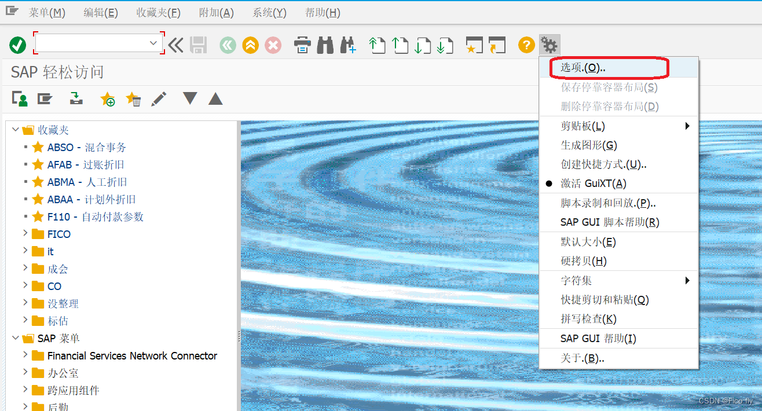
Task: Expand the 成会 folder
Action: 25,268
